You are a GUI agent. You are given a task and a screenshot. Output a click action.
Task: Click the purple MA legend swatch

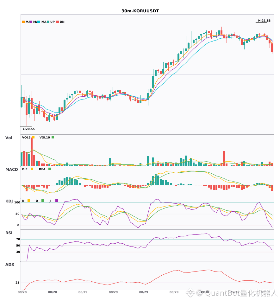(31, 22)
